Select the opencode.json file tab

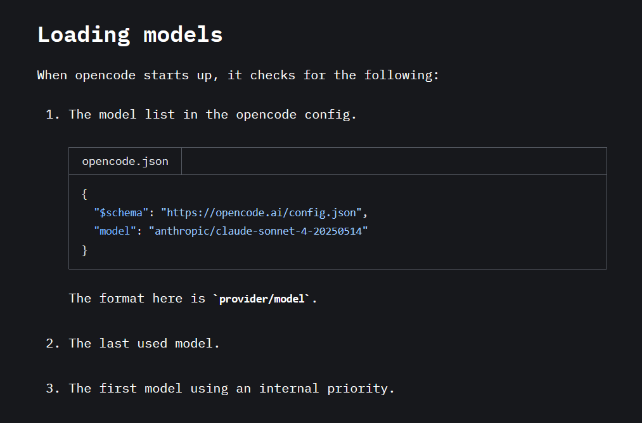pyautogui.click(x=125, y=161)
